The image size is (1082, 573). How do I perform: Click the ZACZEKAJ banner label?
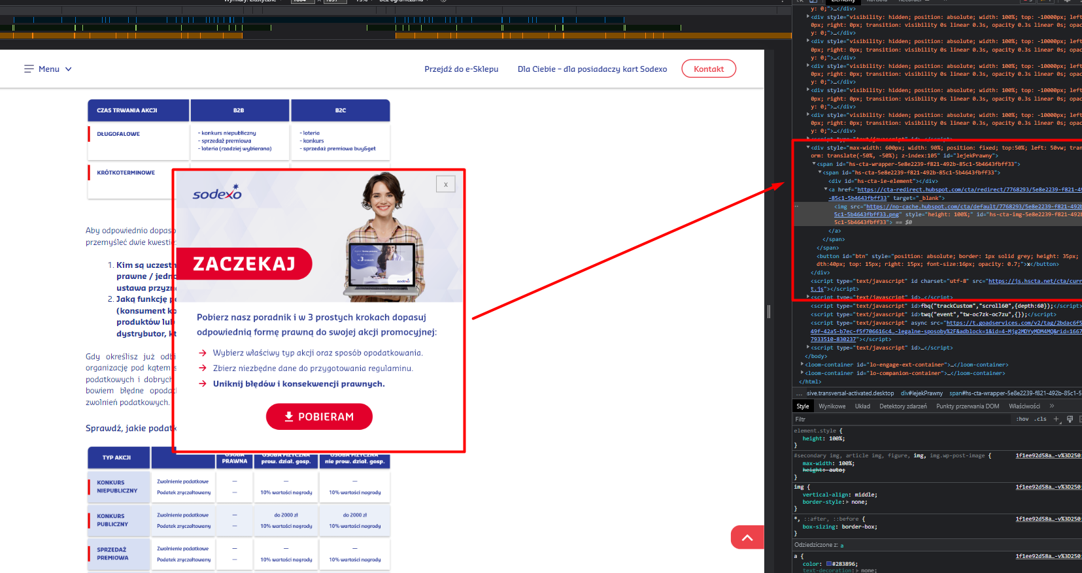coord(244,263)
